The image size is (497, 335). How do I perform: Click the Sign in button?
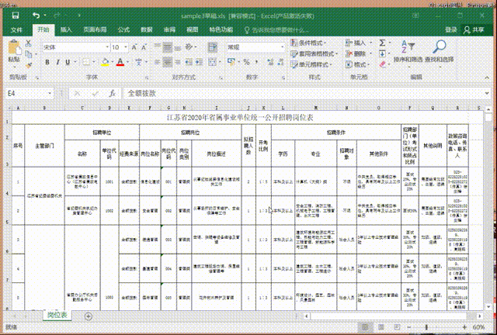point(450,29)
